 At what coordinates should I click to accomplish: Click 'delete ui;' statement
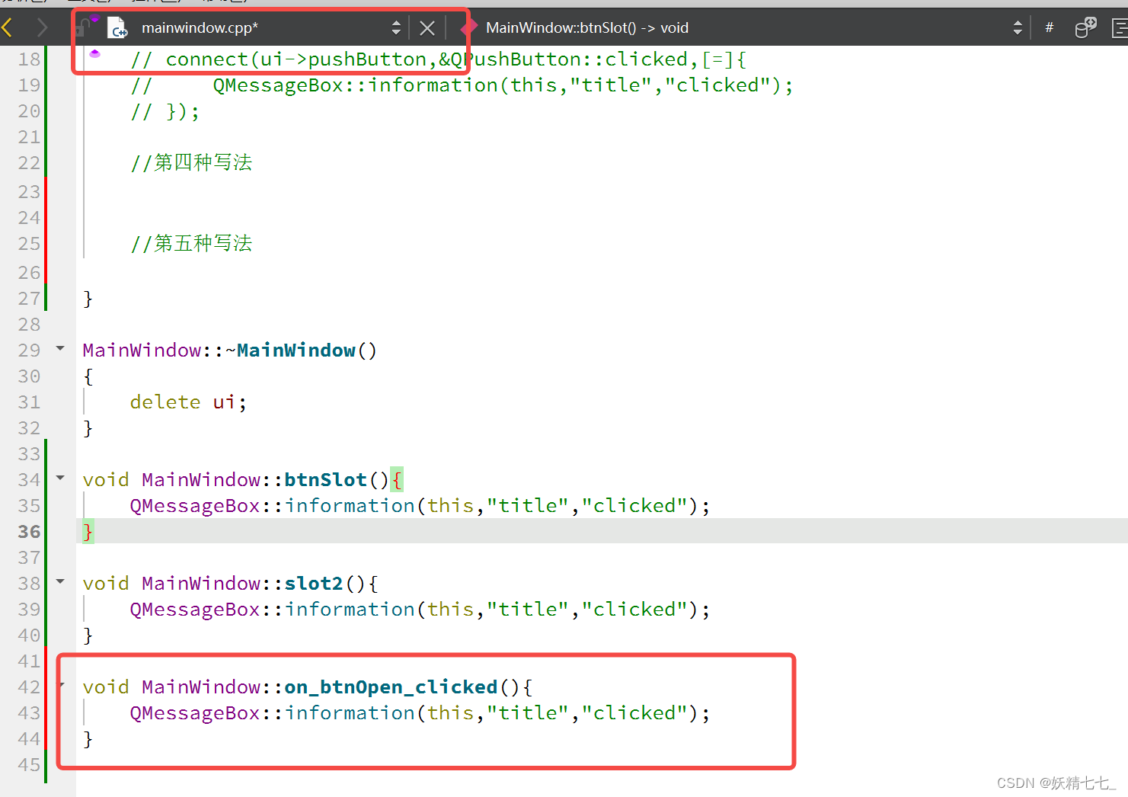coord(188,402)
